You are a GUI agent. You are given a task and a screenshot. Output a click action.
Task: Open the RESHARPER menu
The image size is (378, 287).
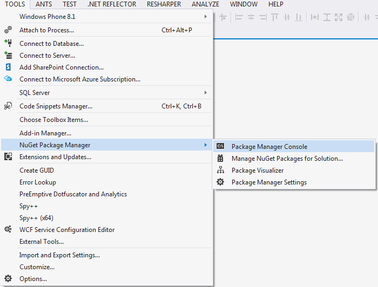coord(164,4)
